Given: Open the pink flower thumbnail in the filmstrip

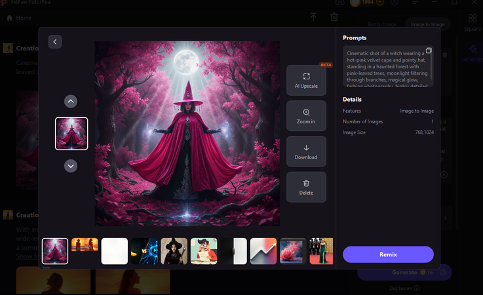Looking at the screenshot, I should click(293, 251).
